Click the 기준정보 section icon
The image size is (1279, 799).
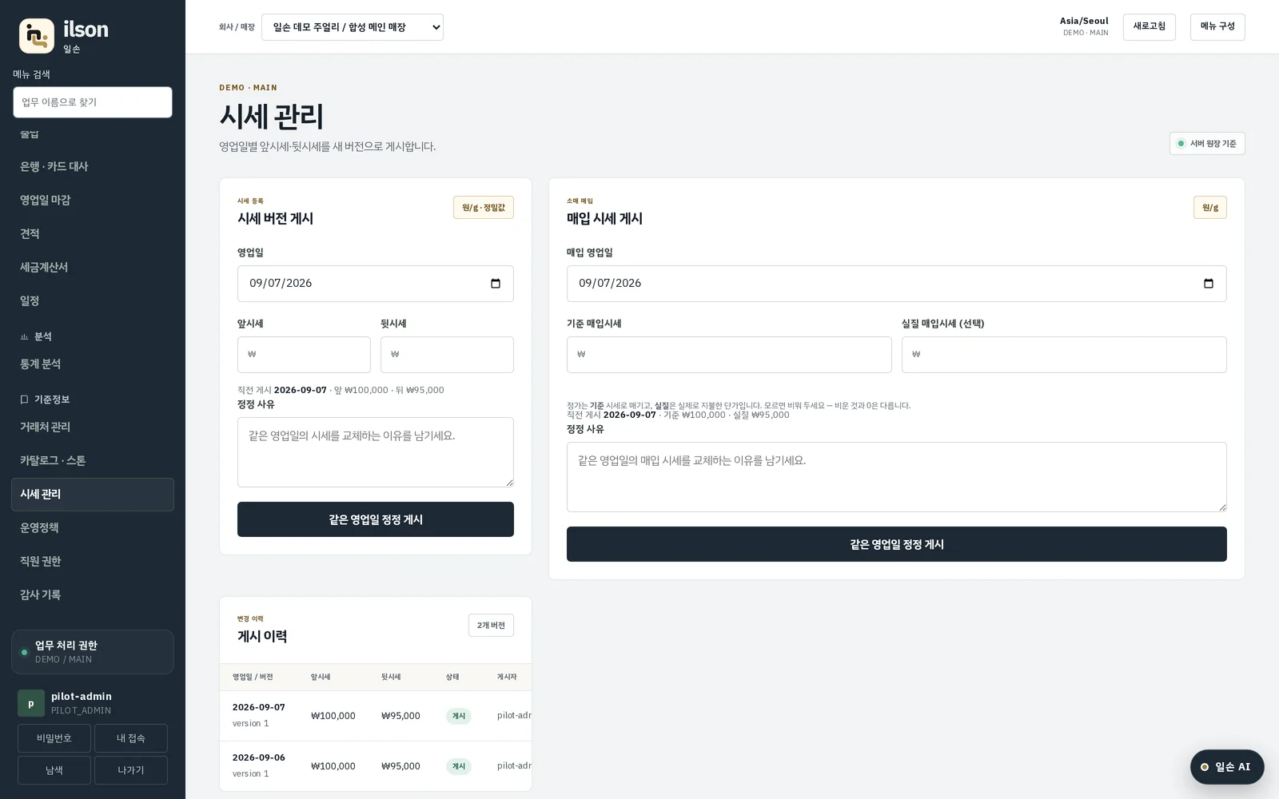24,399
